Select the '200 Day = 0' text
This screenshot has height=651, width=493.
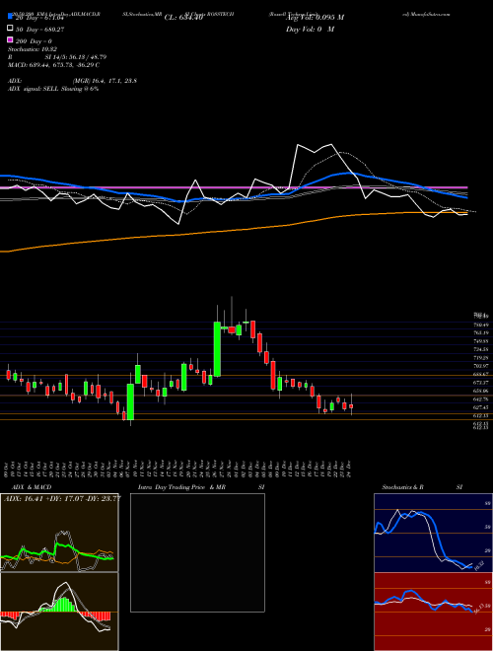click(x=35, y=41)
